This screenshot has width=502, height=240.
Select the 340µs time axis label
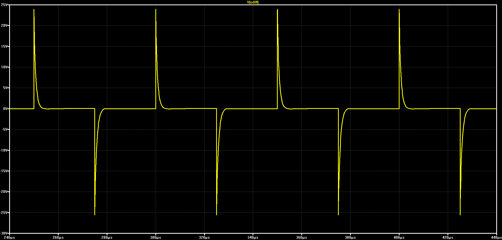coord(253,238)
